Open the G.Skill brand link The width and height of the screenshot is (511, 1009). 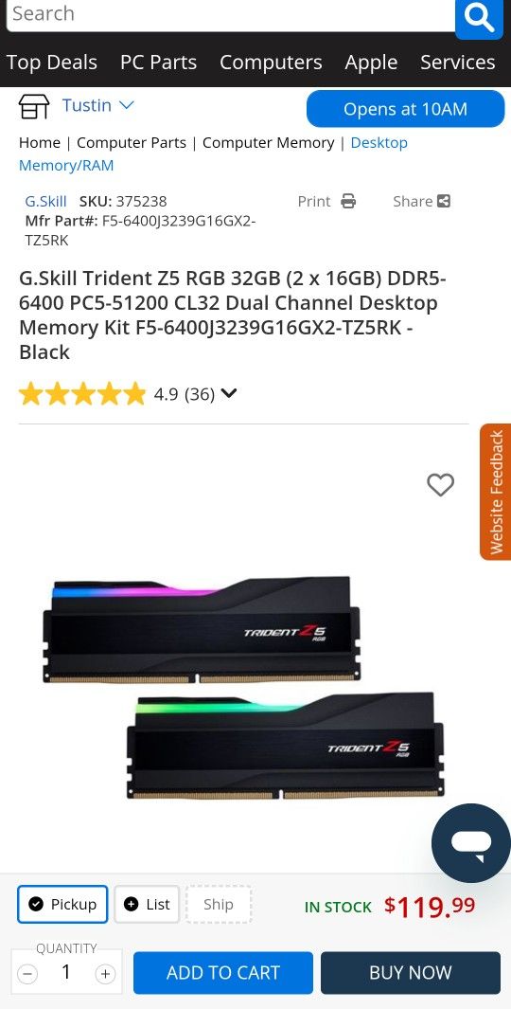click(45, 202)
